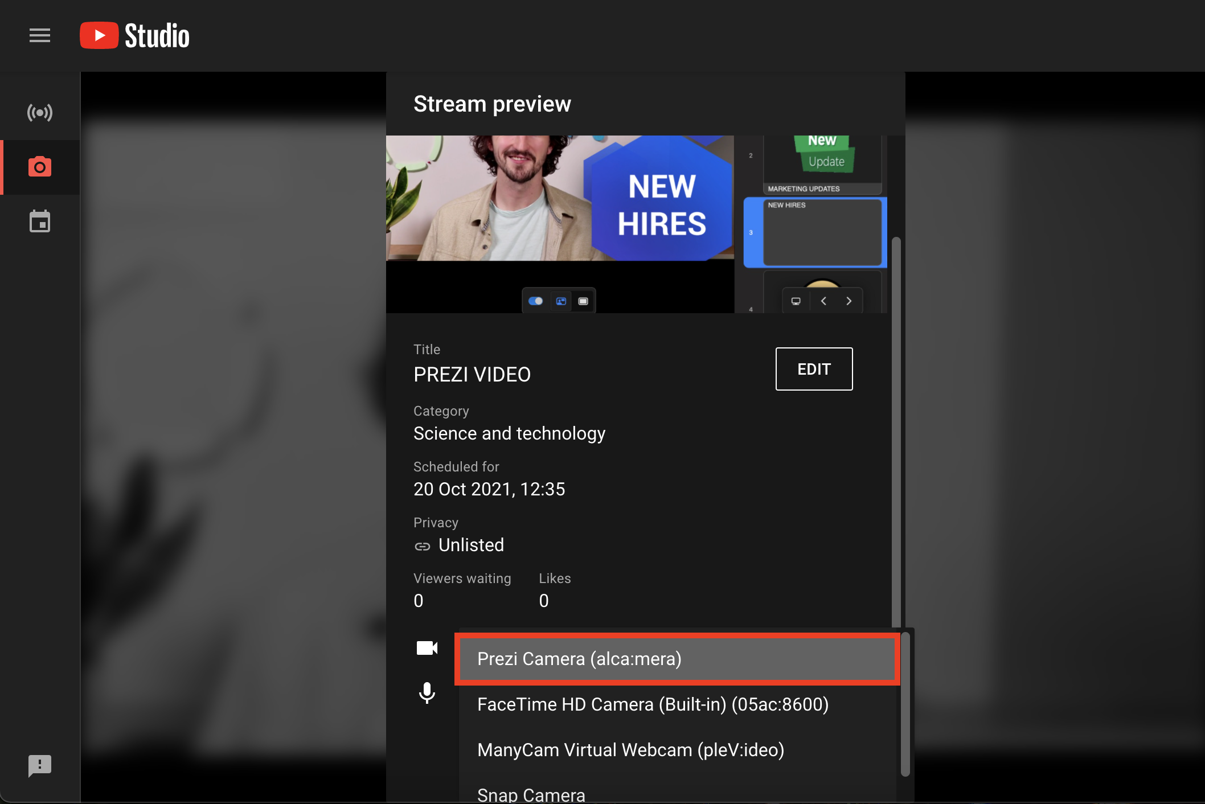Toggle the blue switch in preview toolbar
The width and height of the screenshot is (1205, 804).
click(535, 301)
